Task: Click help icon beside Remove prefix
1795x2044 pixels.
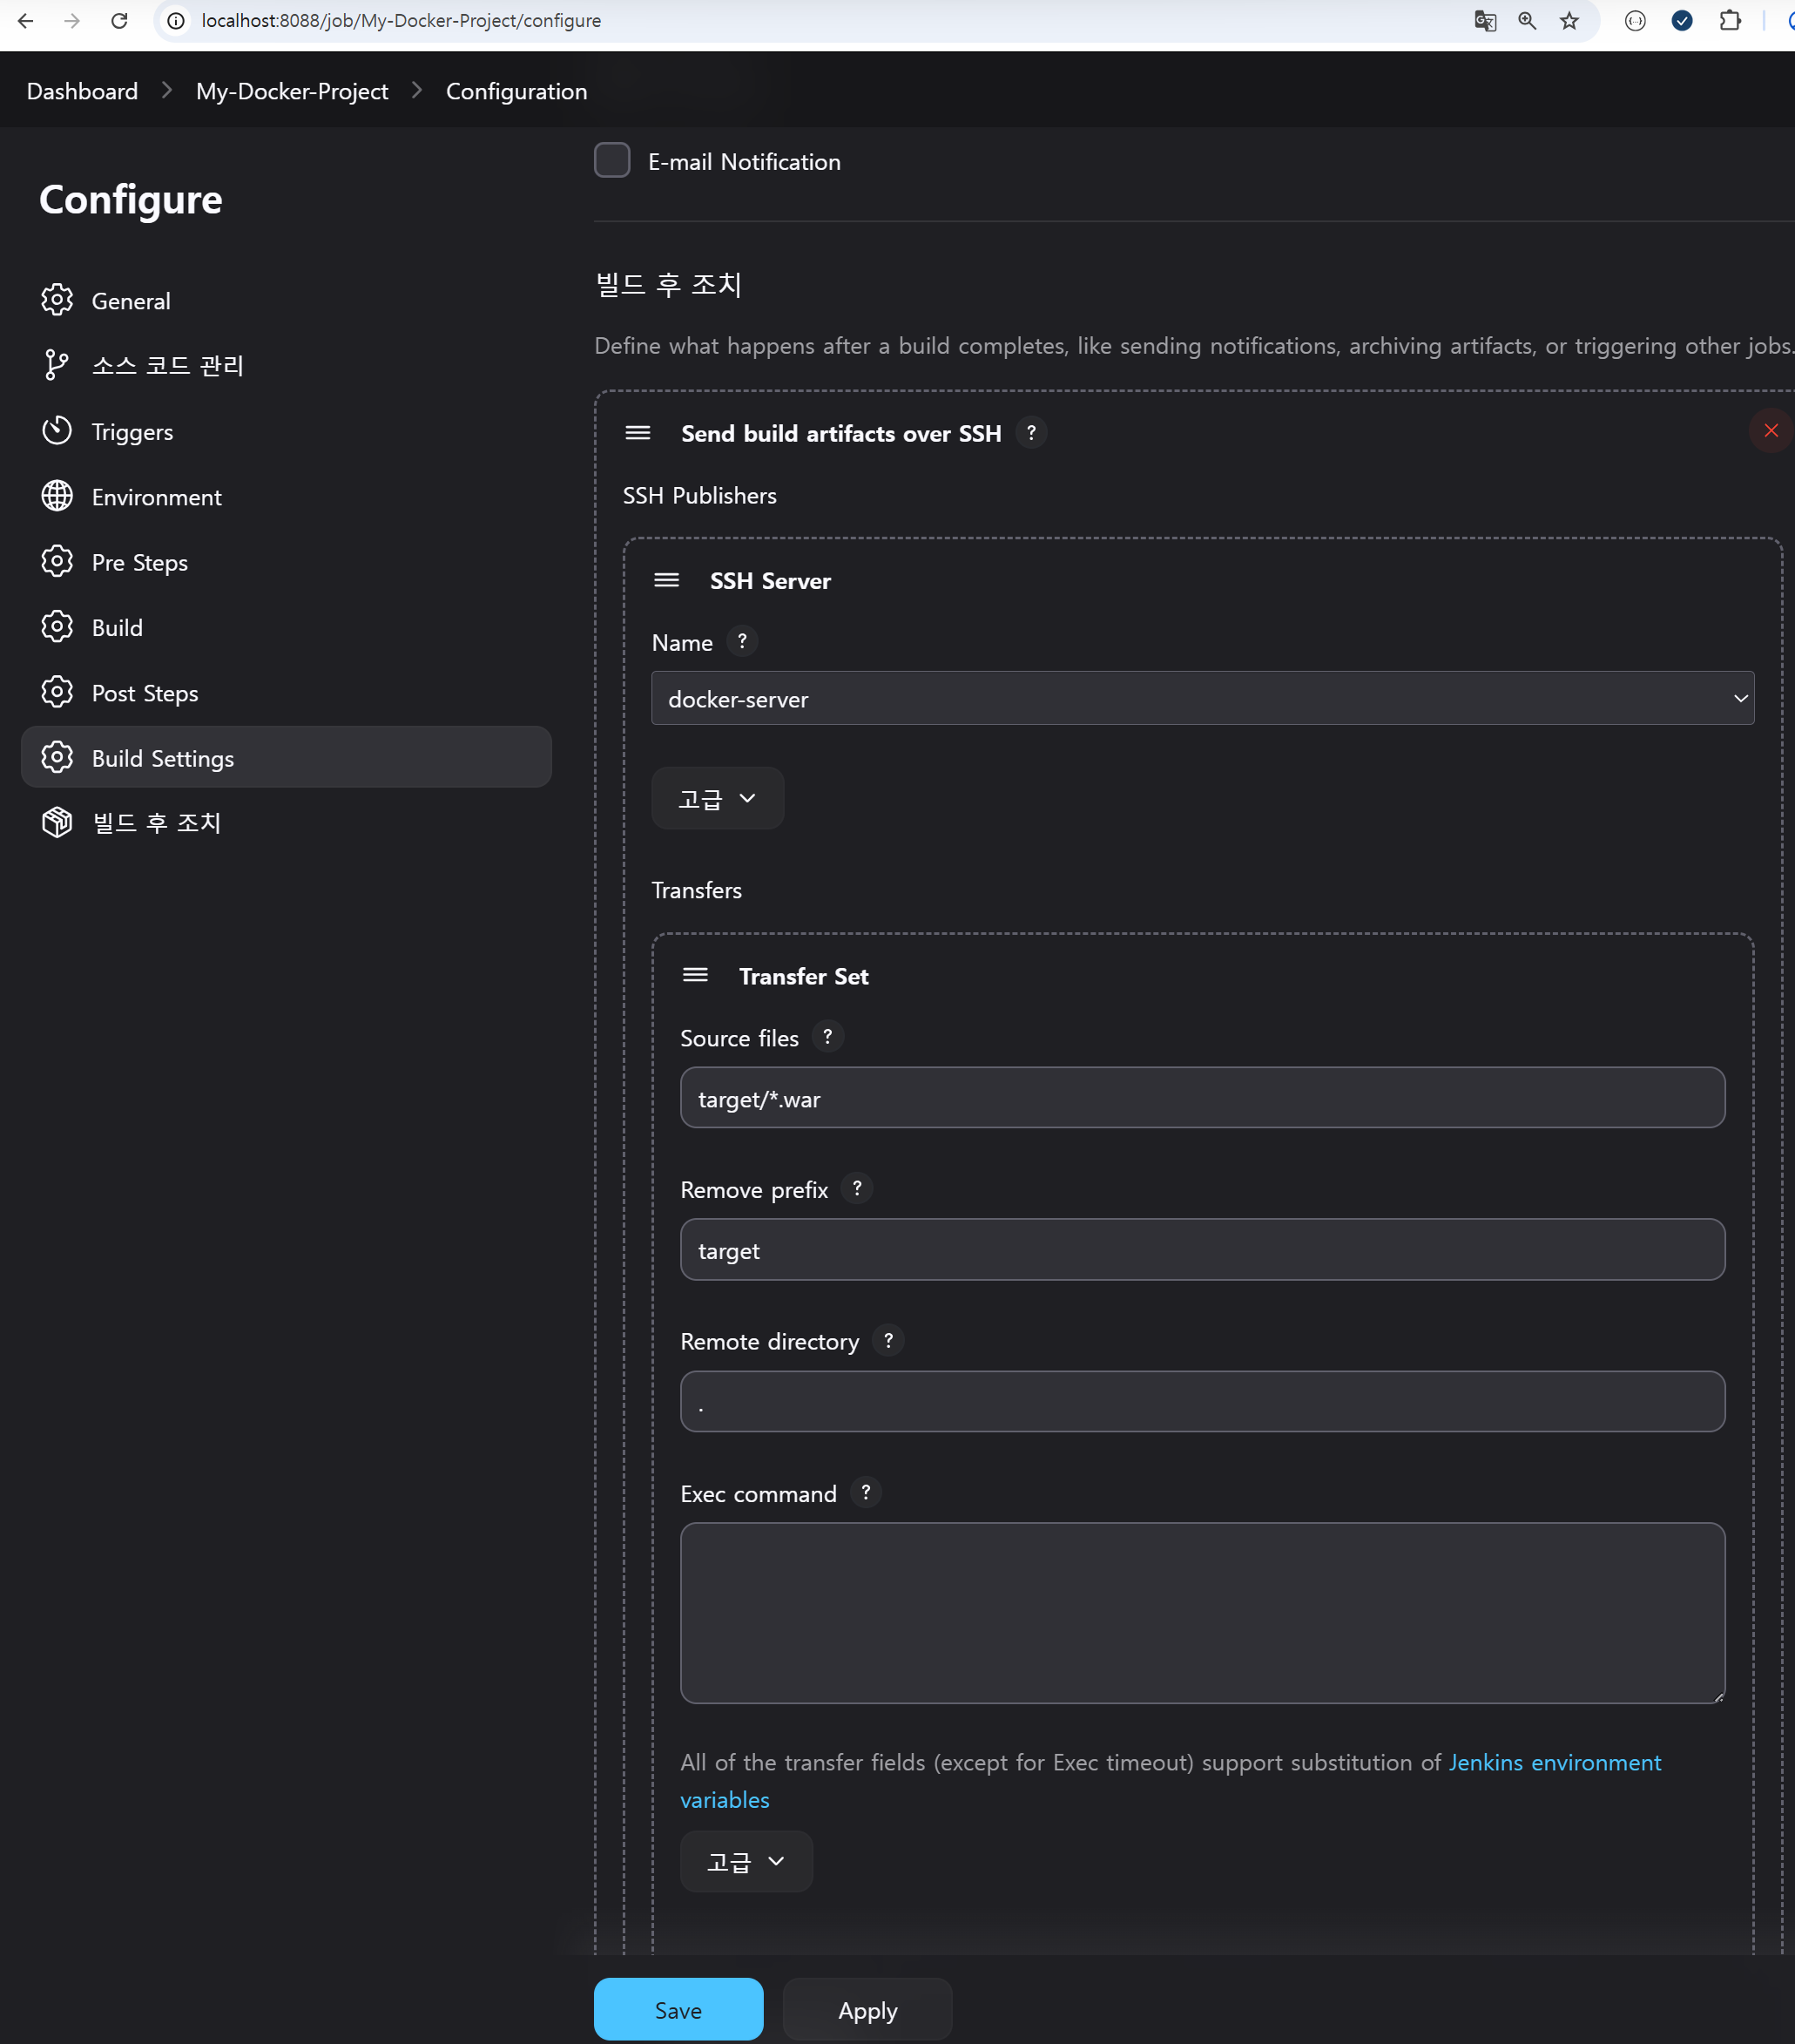Action: (x=856, y=1188)
